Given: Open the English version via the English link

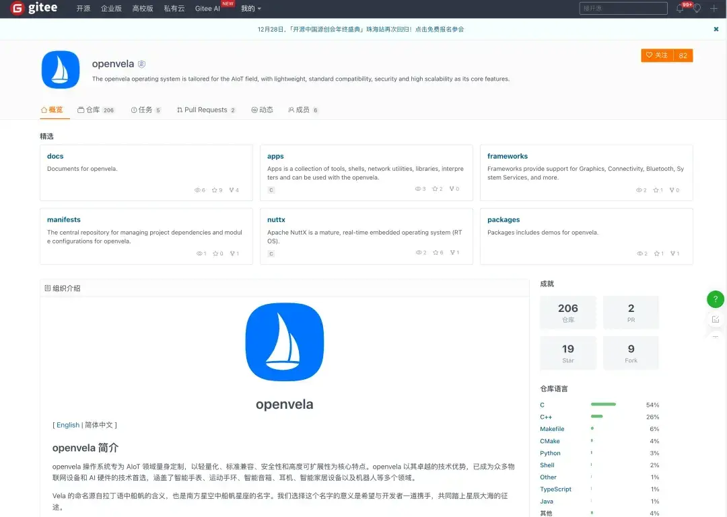Looking at the screenshot, I should point(67,425).
